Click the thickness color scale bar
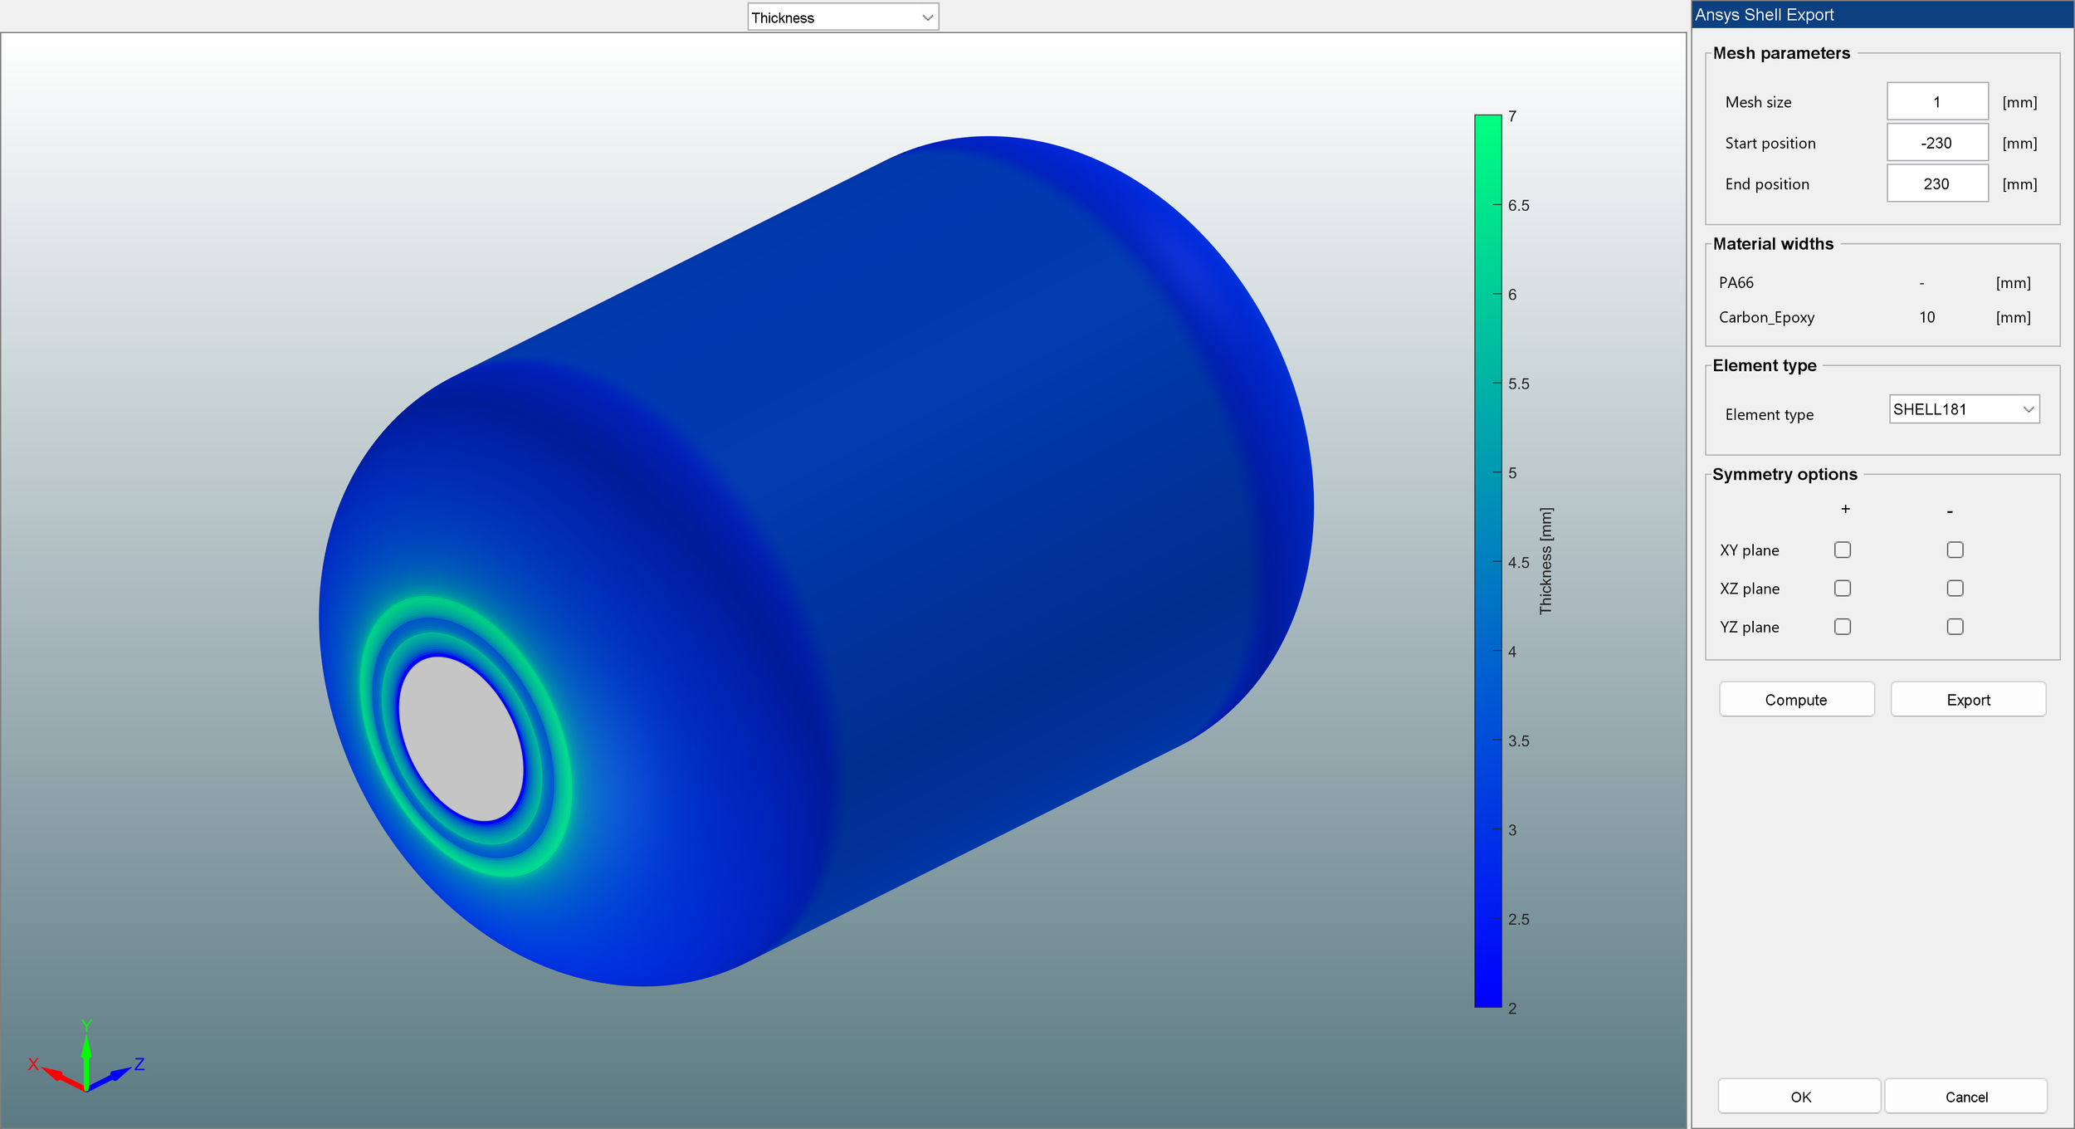Image resolution: width=2075 pixels, height=1129 pixels. (x=1487, y=560)
